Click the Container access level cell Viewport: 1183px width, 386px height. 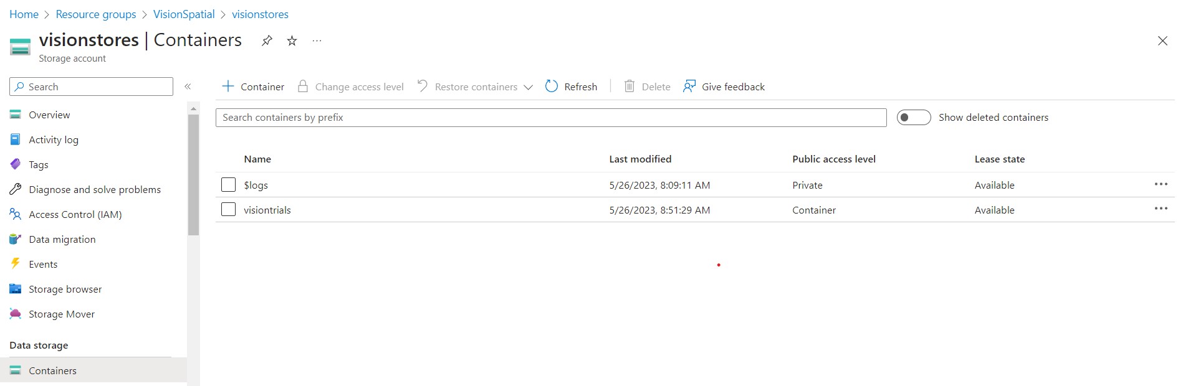click(x=814, y=210)
